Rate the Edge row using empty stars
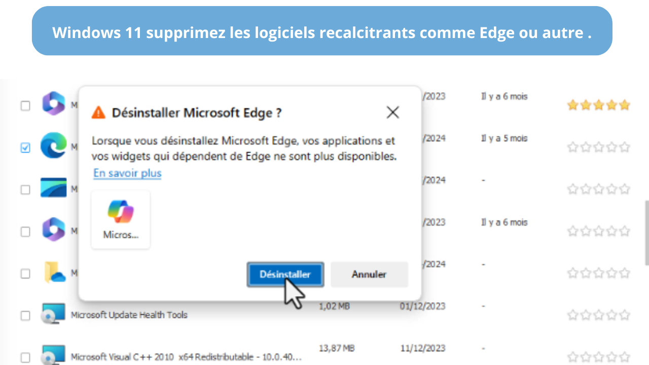649x365 pixels. coord(598,147)
